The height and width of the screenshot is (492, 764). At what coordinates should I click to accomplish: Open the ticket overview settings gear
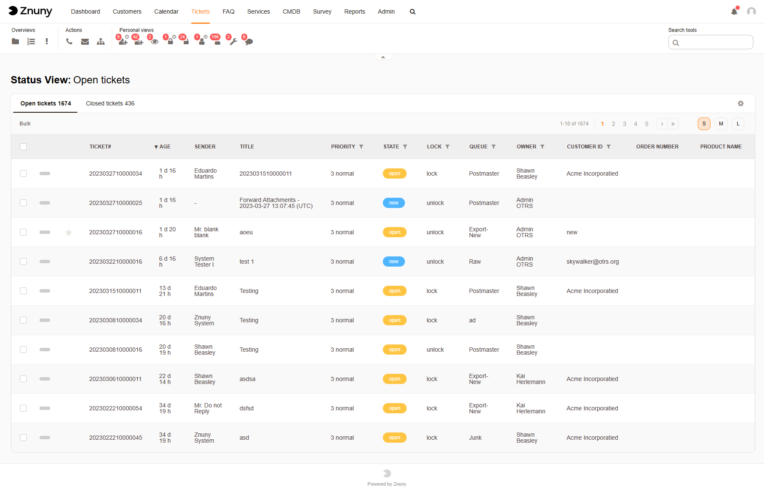point(741,103)
